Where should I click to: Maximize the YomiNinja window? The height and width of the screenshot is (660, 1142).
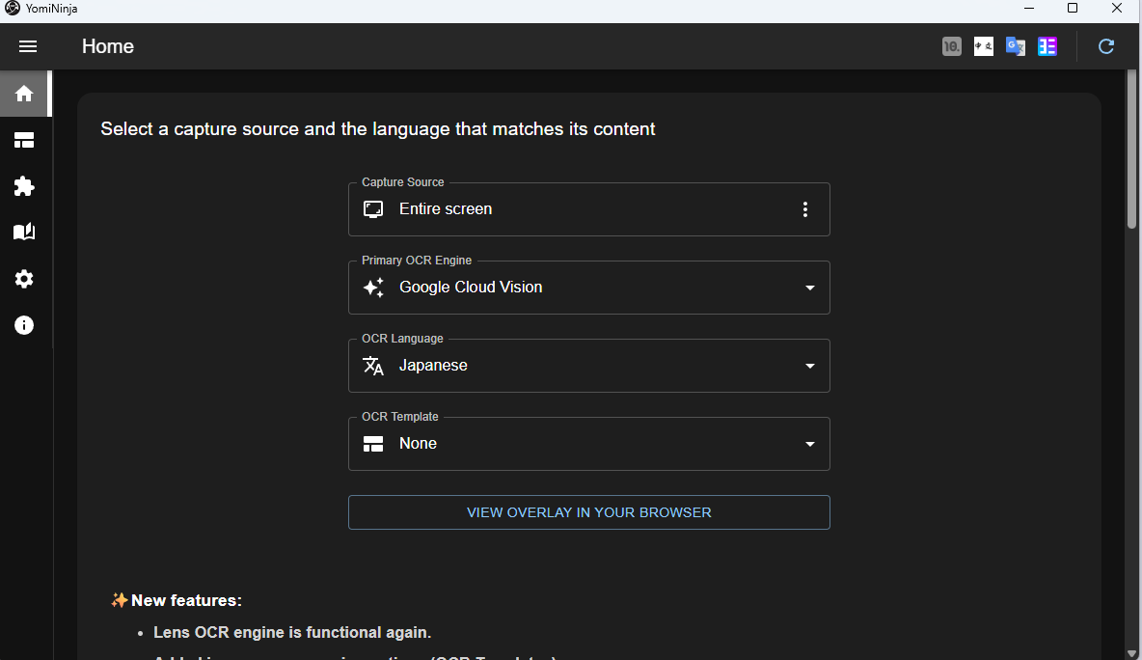coord(1073,8)
